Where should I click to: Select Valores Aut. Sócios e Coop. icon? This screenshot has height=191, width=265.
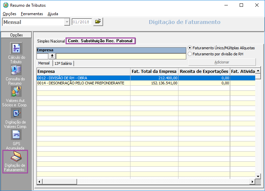coord(16,92)
